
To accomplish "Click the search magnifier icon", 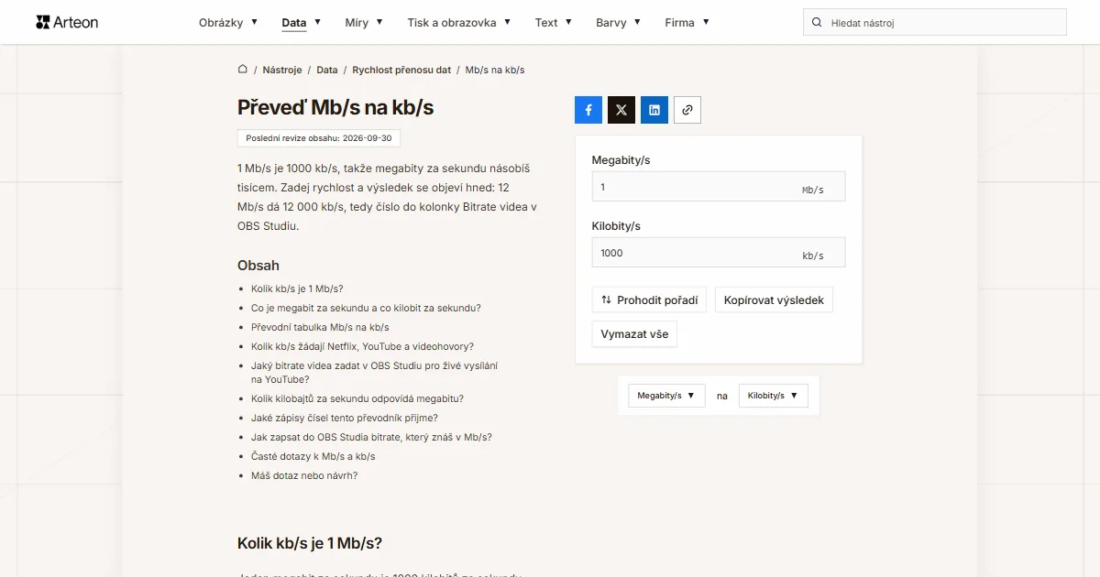I will point(816,22).
